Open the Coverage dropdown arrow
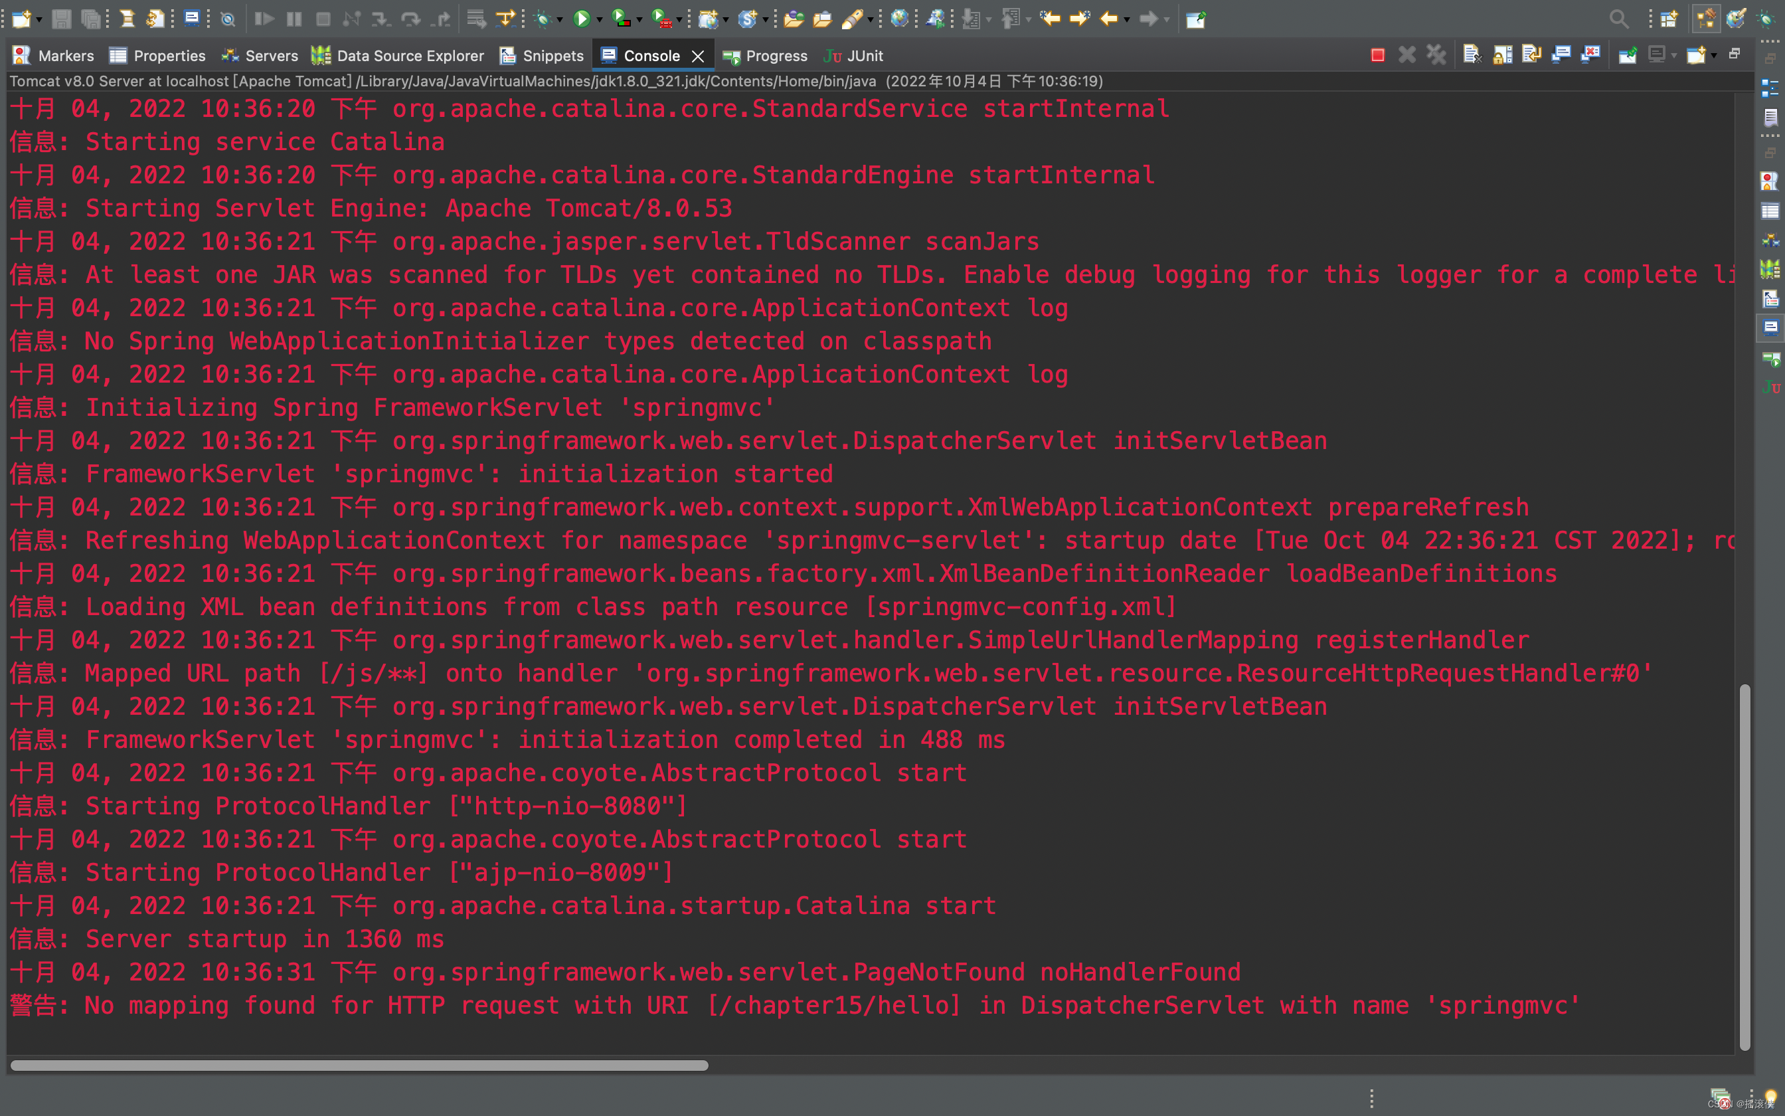 click(639, 20)
